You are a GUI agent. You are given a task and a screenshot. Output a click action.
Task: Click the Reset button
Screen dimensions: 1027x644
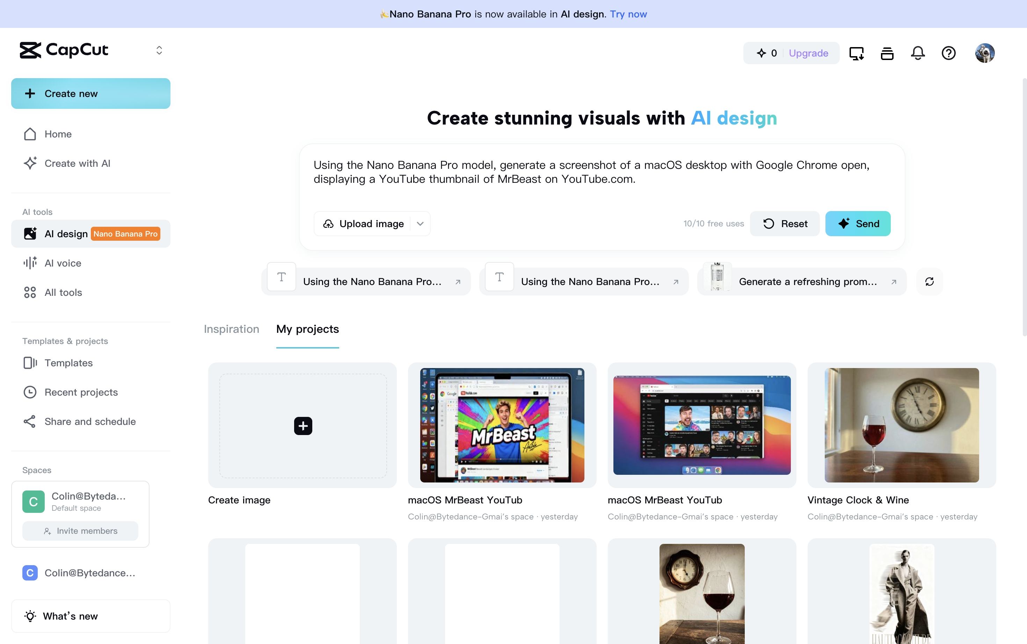click(x=785, y=224)
